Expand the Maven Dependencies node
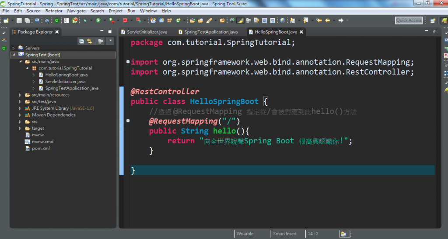This screenshot has width=448, height=239. (20, 115)
